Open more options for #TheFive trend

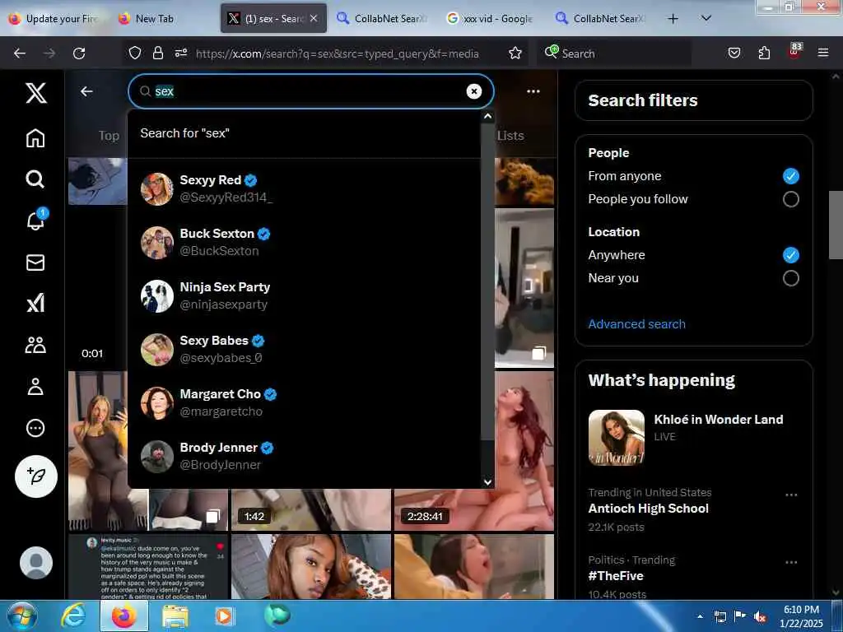791,562
